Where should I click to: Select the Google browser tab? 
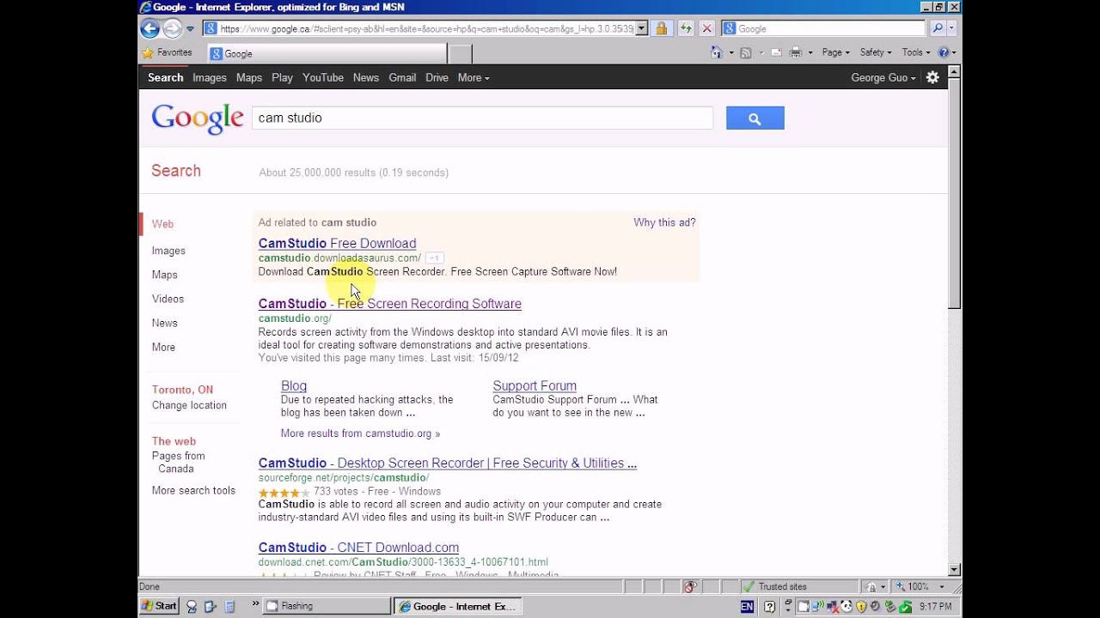tap(327, 53)
